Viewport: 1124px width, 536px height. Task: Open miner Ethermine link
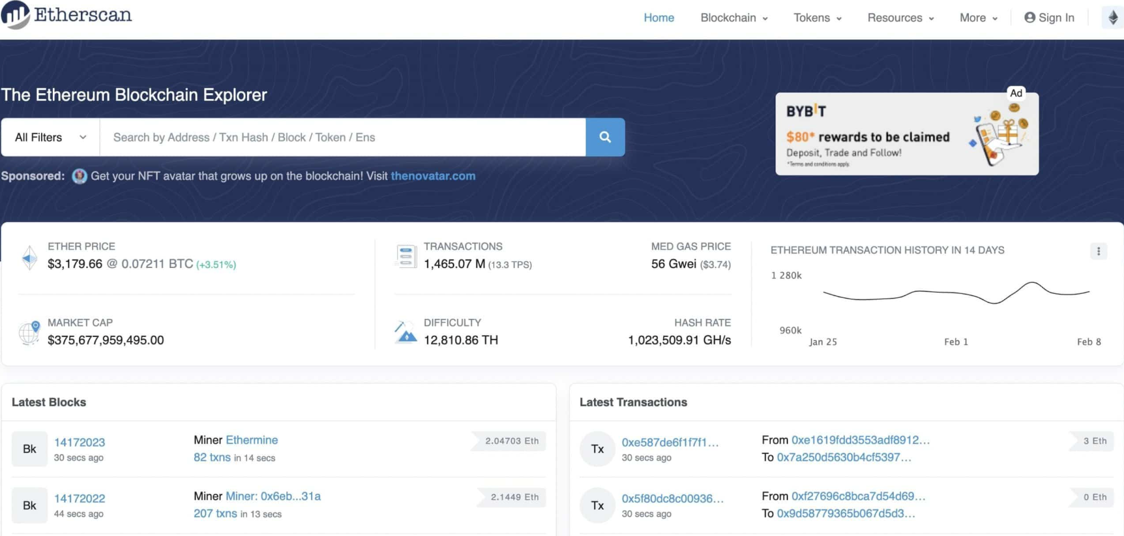click(252, 440)
